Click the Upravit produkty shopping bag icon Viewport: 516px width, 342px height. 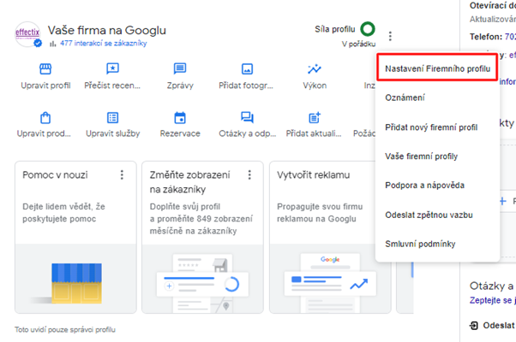pos(45,117)
